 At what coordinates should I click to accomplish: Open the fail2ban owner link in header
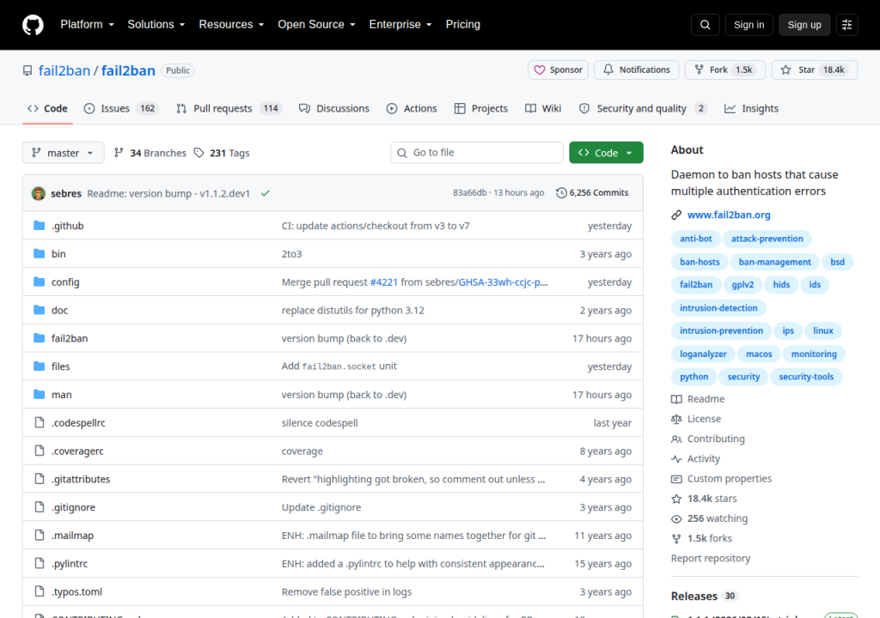[x=64, y=70]
